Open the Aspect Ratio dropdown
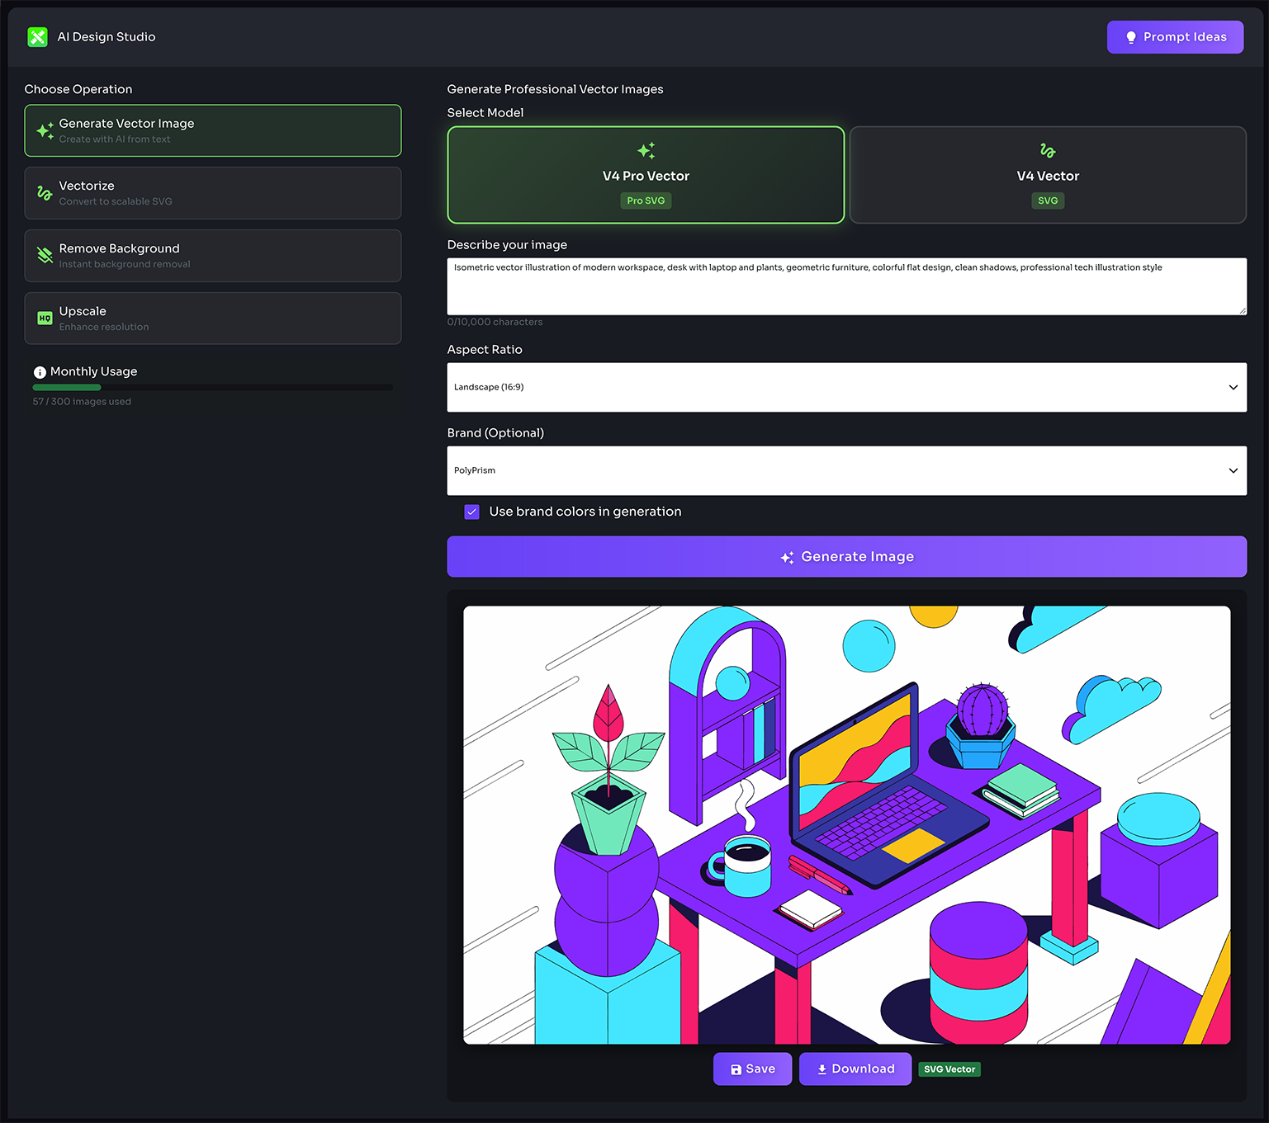Image resolution: width=1269 pixels, height=1123 pixels. coord(846,387)
